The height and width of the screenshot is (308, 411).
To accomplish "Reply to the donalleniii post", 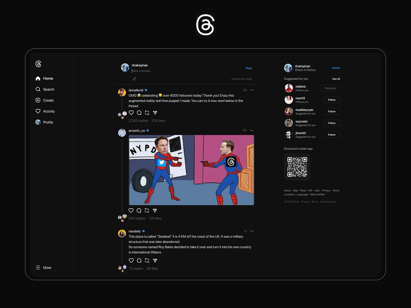I will tap(139, 113).
